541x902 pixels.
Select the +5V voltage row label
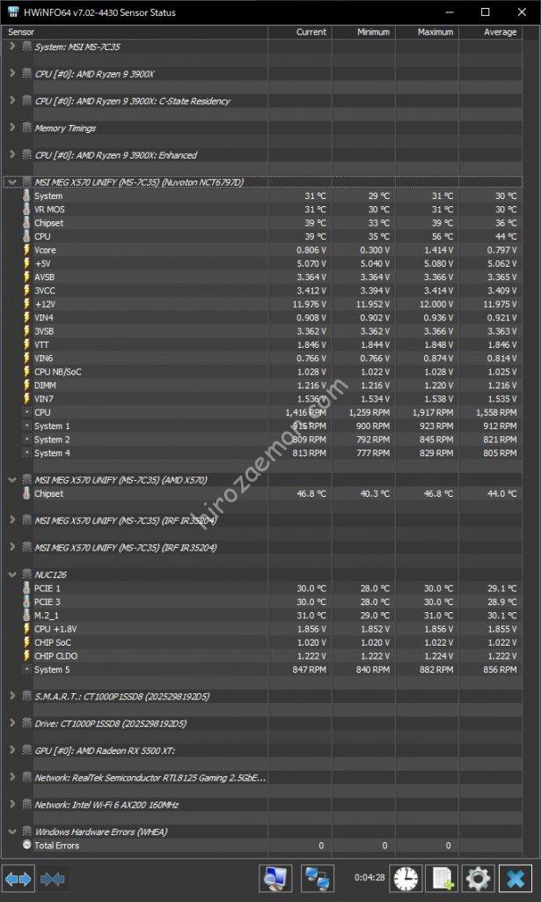point(42,263)
